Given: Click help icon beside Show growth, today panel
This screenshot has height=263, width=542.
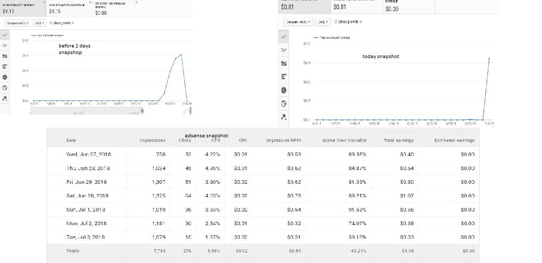Looking at the screenshot, I should point(361,22).
